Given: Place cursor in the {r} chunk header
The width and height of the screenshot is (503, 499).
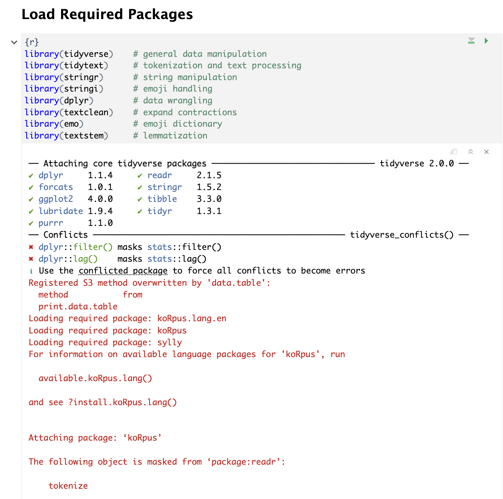Looking at the screenshot, I should click(32, 42).
